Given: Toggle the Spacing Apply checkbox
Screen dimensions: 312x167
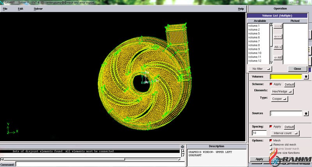Looking at the screenshot, I should click(271, 127).
